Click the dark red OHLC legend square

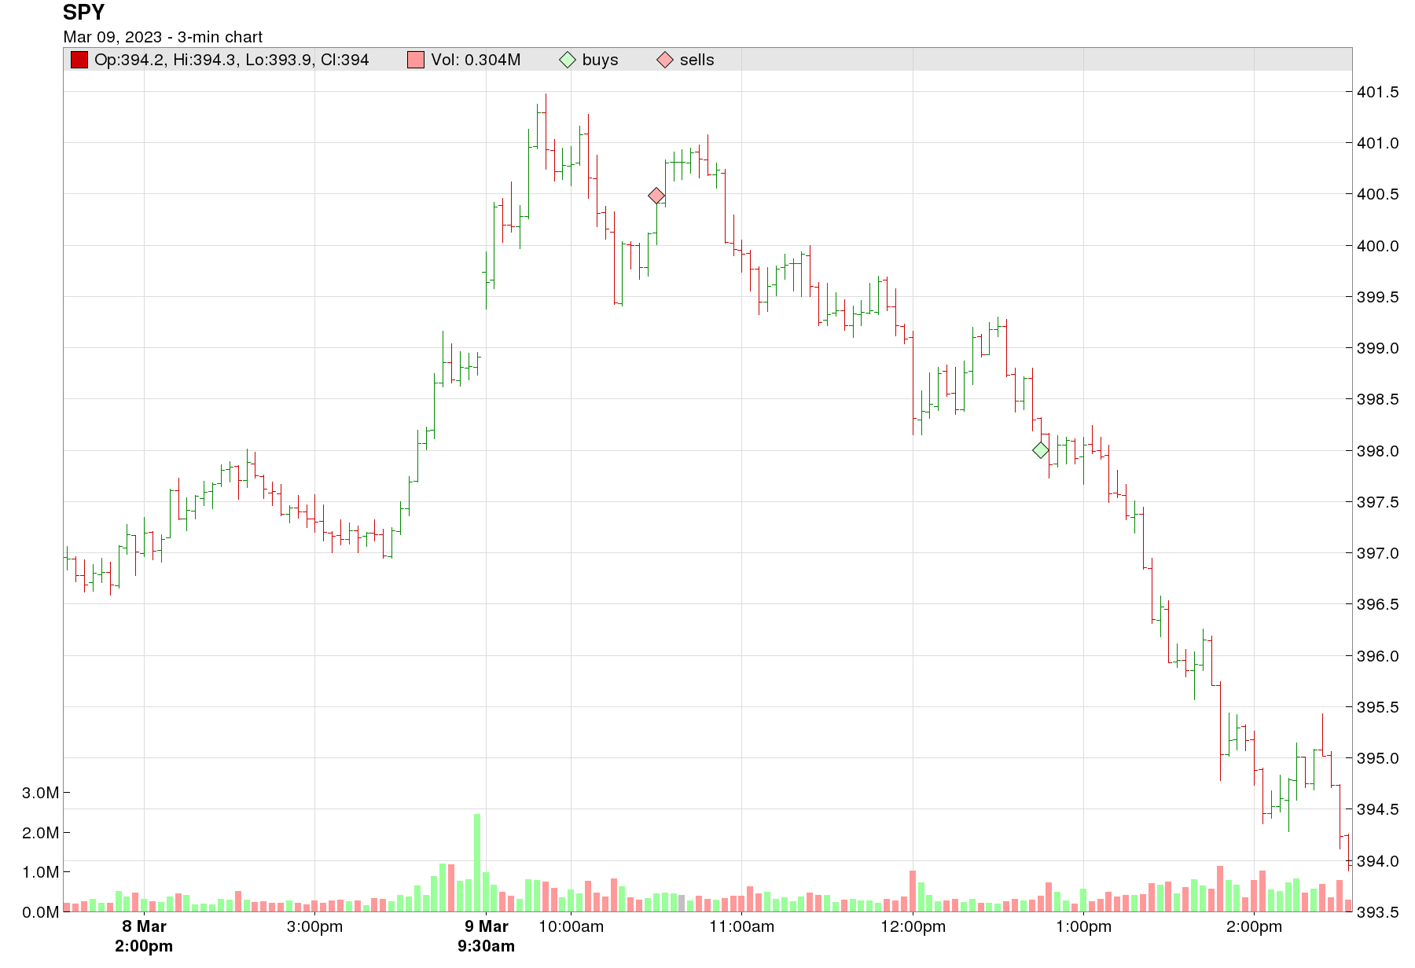pos(79,60)
